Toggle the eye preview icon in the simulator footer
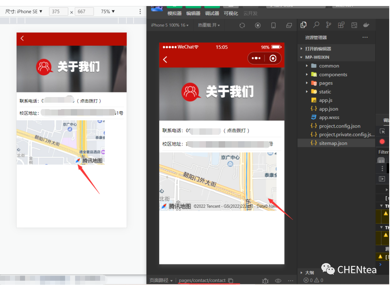This screenshot has height=286, width=390. click(x=278, y=280)
